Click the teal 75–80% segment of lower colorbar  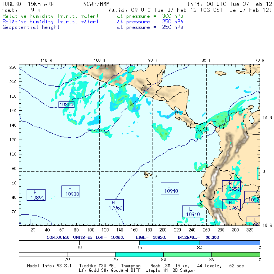point(139,254)
